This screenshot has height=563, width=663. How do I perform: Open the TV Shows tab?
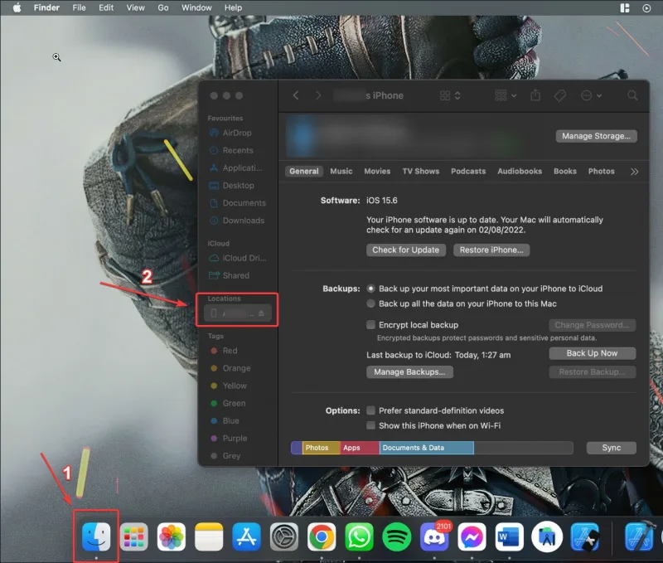[x=421, y=172]
